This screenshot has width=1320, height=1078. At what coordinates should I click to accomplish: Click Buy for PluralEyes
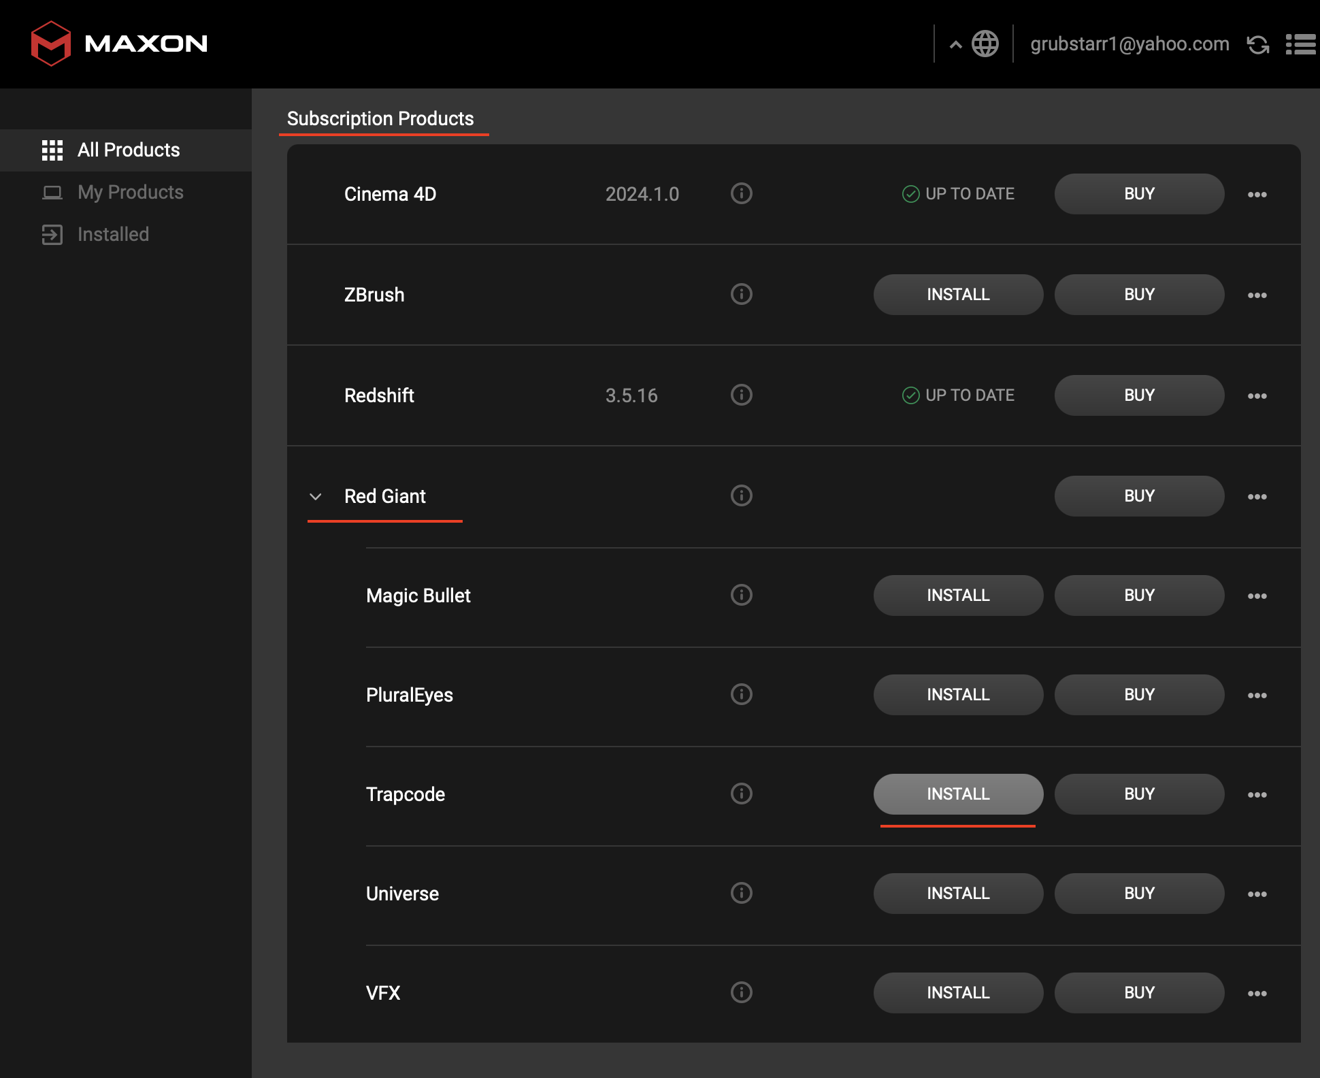click(x=1139, y=695)
